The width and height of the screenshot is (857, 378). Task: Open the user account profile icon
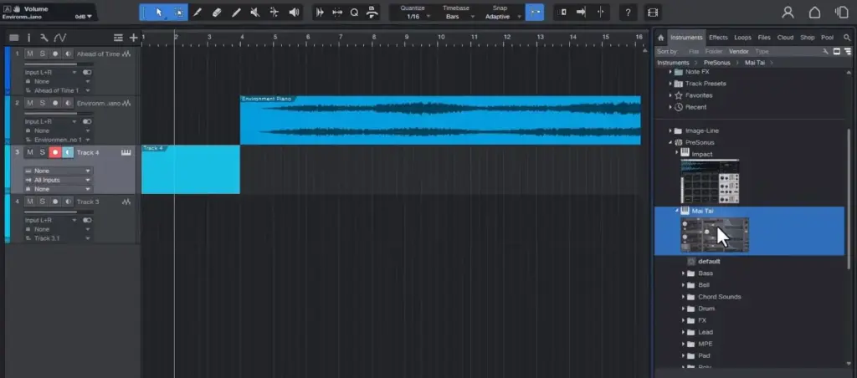tap(788, 12)
